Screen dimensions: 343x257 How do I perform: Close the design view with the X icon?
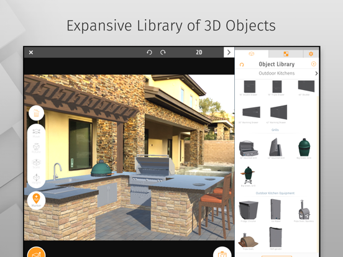tap(31, 52)
